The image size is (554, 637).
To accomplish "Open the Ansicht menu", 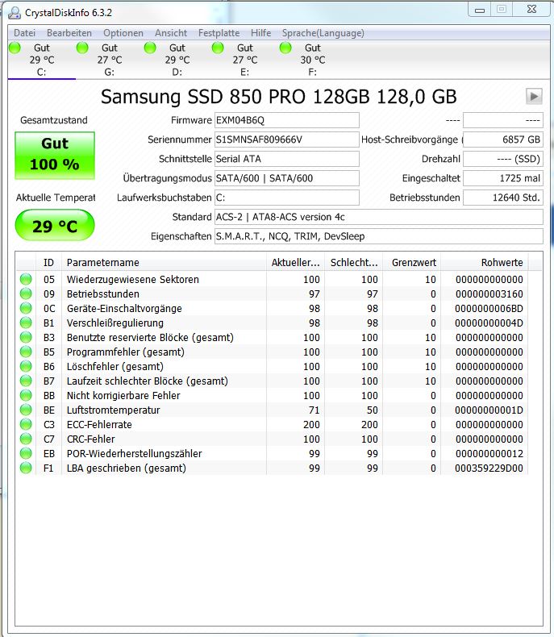I will (x=171, y=33).
